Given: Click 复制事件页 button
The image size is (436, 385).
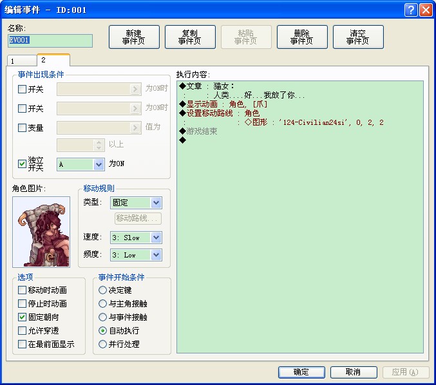Looking at the screenshot, I should 190,37.
